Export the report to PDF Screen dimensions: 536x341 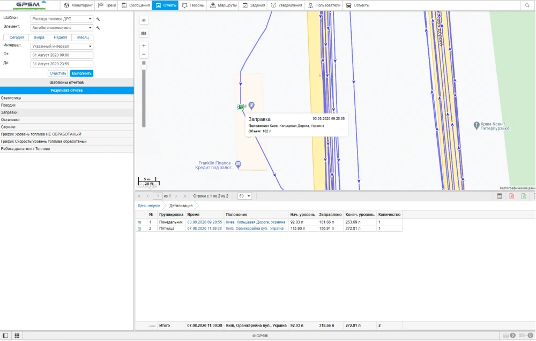click(x=511, y=196)
